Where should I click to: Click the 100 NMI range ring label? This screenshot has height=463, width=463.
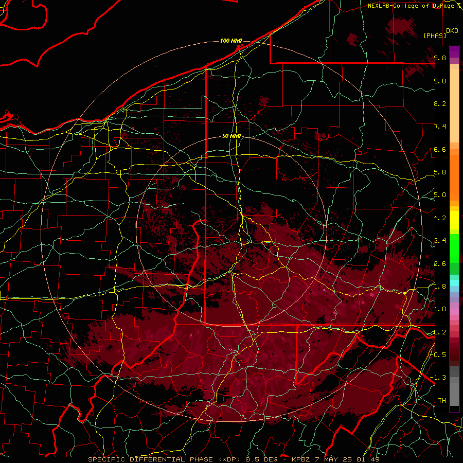(231, 41)
